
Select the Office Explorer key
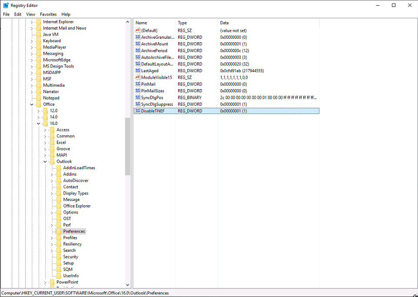77,206
